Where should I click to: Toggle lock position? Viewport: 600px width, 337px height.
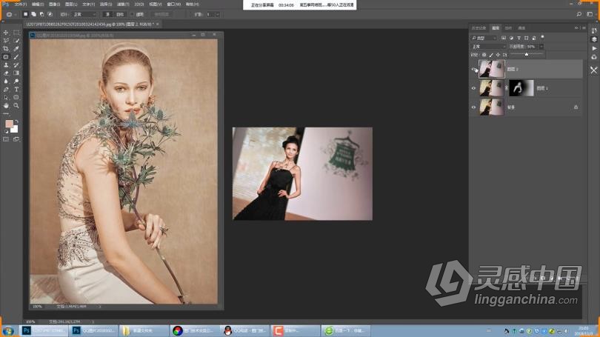click(498, 55)
